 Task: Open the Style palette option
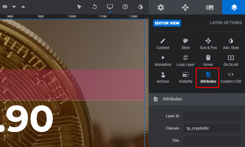point(186,44)
